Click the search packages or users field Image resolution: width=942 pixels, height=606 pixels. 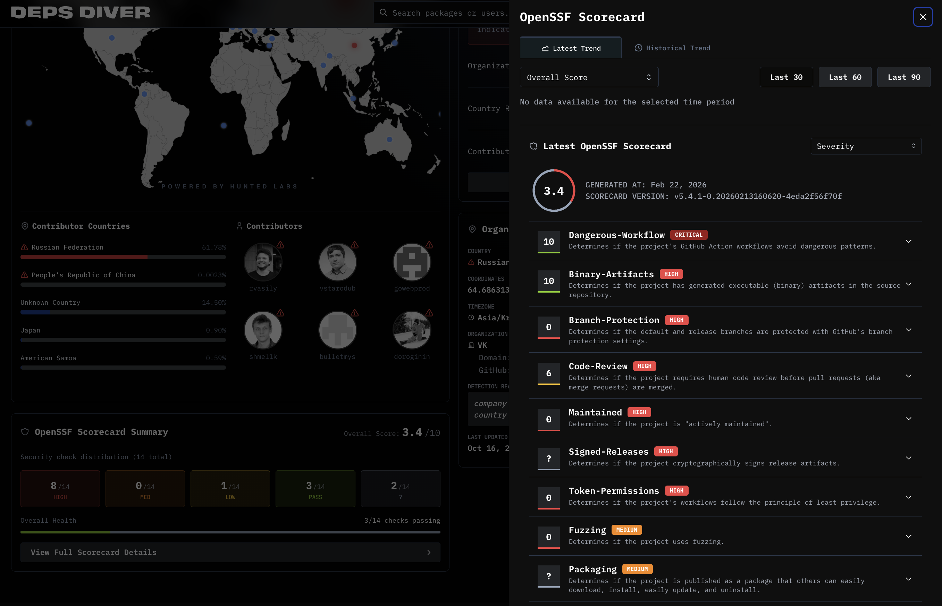(x=448, y=13)
